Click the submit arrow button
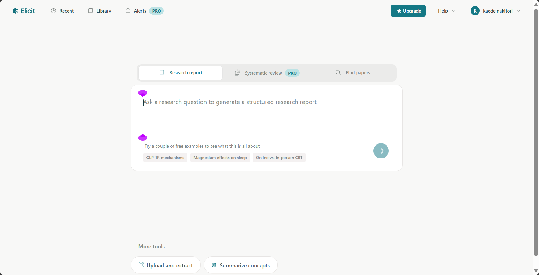Screen dimensions: 539x275 [x=381, y=151]
